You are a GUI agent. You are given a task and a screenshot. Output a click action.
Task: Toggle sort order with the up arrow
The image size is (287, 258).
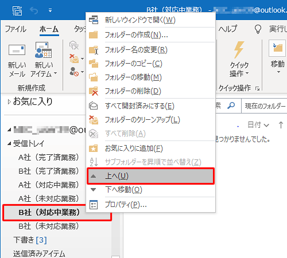tap(281, 125)
